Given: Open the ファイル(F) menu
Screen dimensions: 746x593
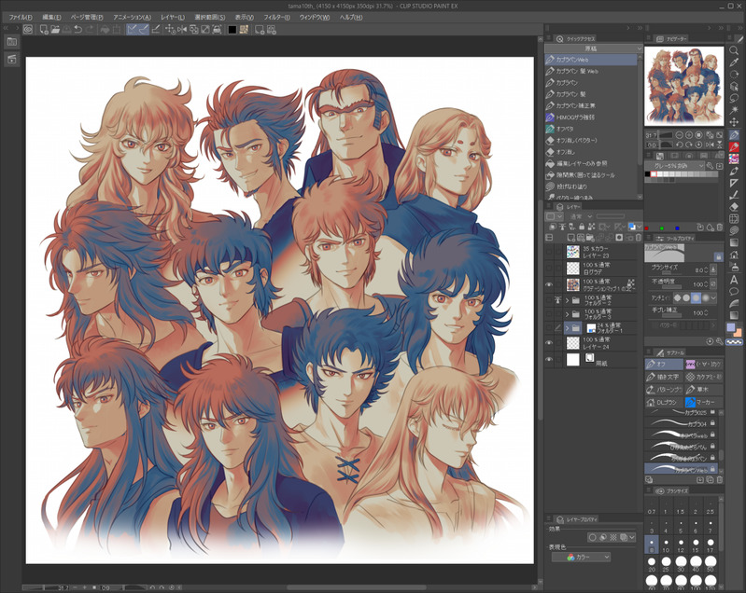Looking at the screenshot, I should (20, 17).
